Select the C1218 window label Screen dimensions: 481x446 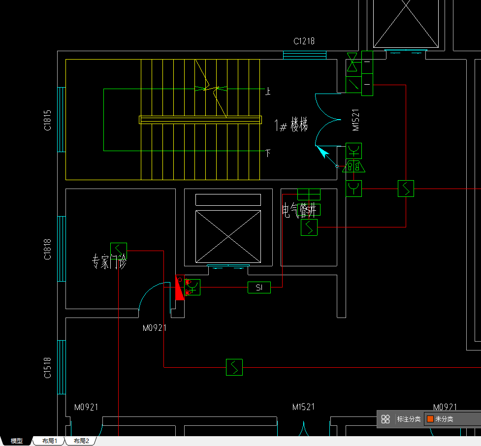304,41
